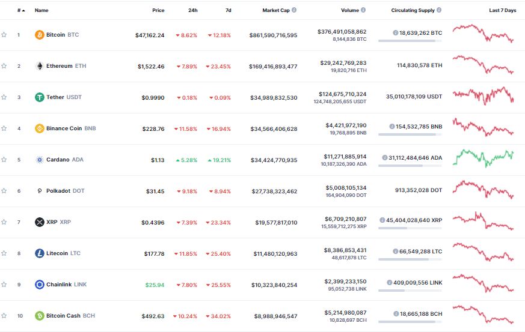Sort by Market Cap column header
The height and width of the screenshot is (332, 525).
tap(276, 10)
